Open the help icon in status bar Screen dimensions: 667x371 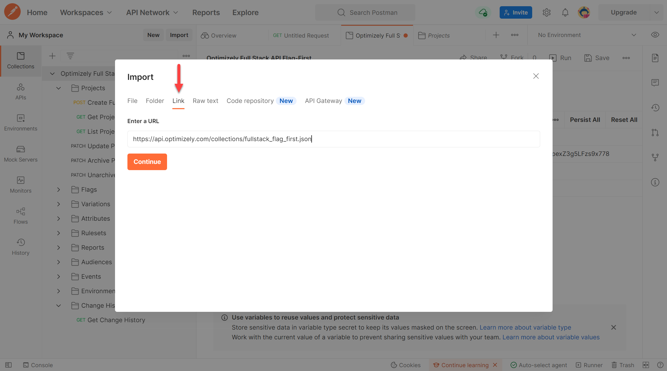660,365
